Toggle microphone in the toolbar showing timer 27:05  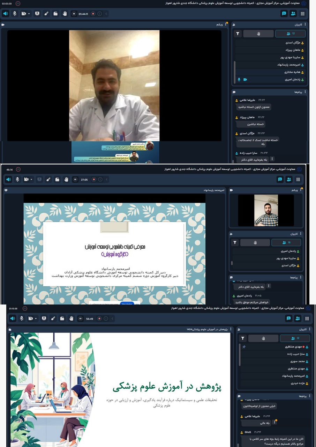pyautogui.click(x=17, y=179)
